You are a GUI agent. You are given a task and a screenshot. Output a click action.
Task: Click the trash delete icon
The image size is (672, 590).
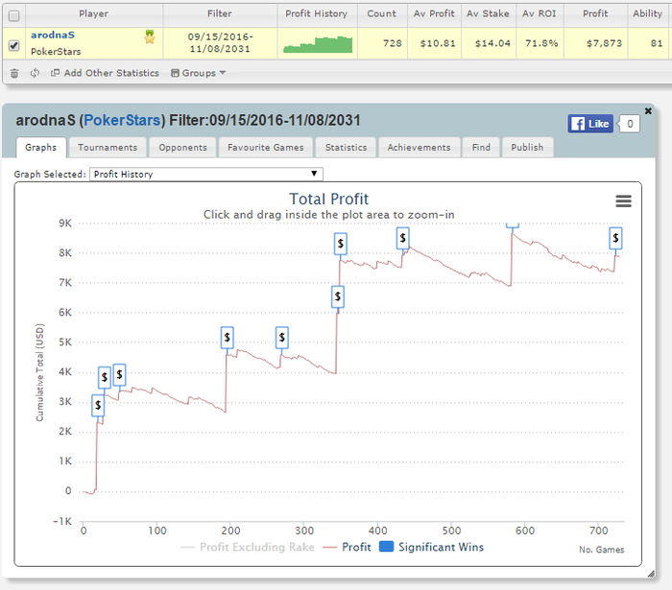pyautogui.click(x=14, y=73)
